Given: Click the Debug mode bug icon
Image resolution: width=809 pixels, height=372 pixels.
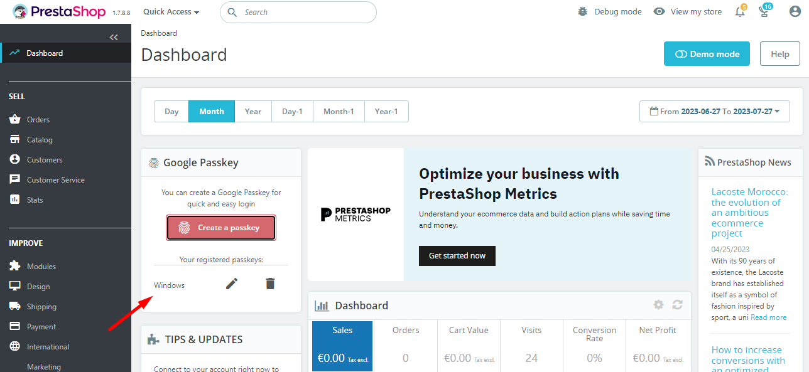Looking at the screenshot, I should point(583,12).
